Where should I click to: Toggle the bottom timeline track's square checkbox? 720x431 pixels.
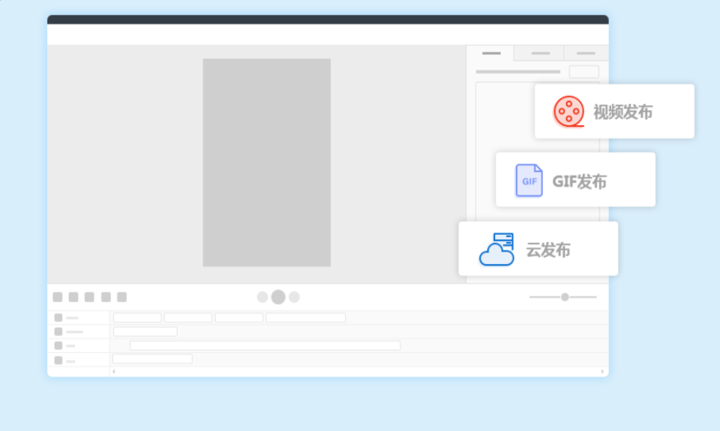click(x=58, y=360)
